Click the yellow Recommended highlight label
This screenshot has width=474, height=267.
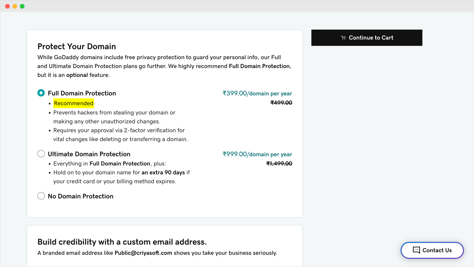(x=74, y=103)
